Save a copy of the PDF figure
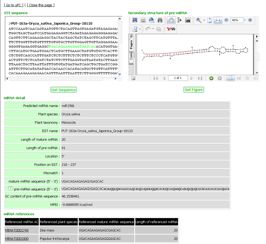The width and height of the screenshot is (266, 244). point(135,20)
